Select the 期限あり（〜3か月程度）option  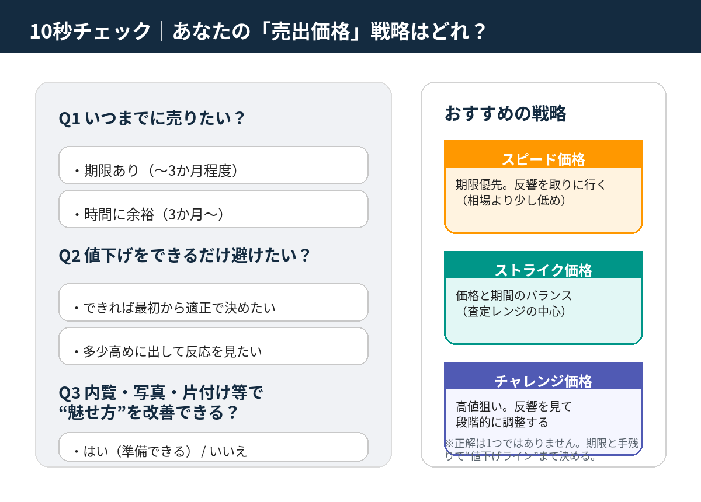tap(213, 166)
